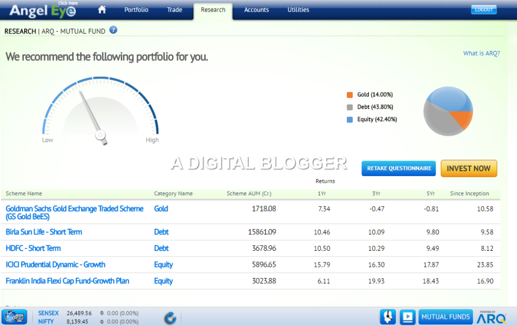Switch to the Accounts tab
517x326 pixels.
pos(256,10)
